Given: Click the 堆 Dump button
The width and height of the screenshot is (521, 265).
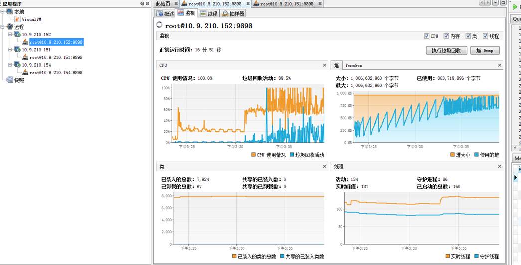Looking at the screenshot, I should [x=485, y=50].
